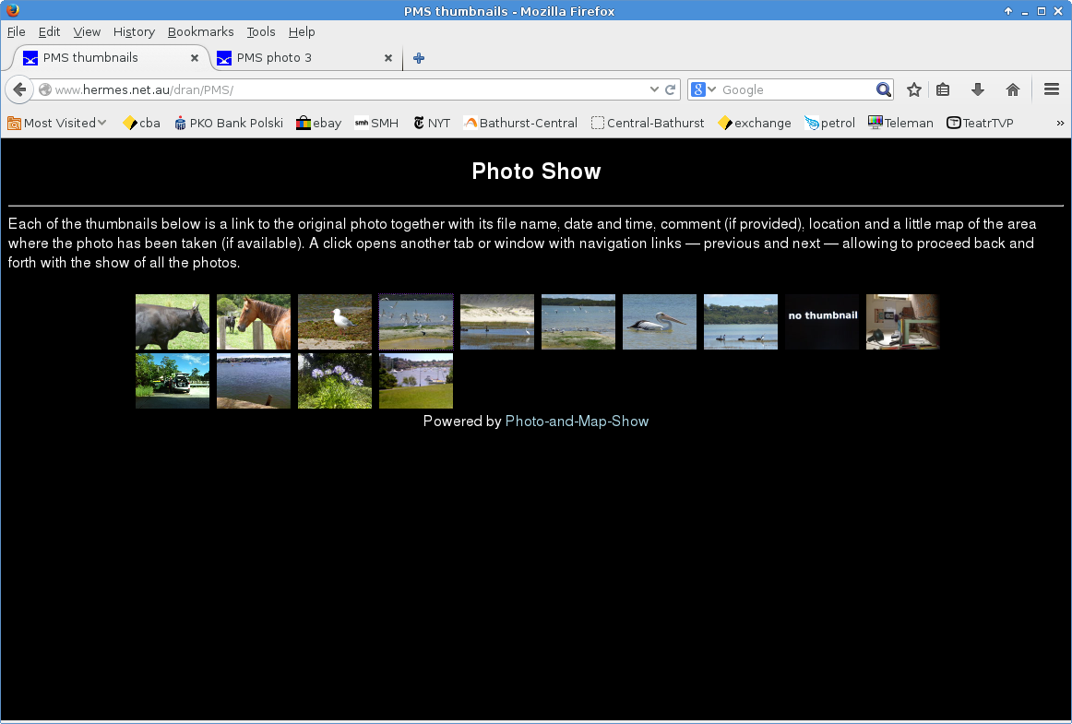The width and height of the screenshot is (1072, 724).
Task: Go to Home page icon
Action: coord(1013,89)
